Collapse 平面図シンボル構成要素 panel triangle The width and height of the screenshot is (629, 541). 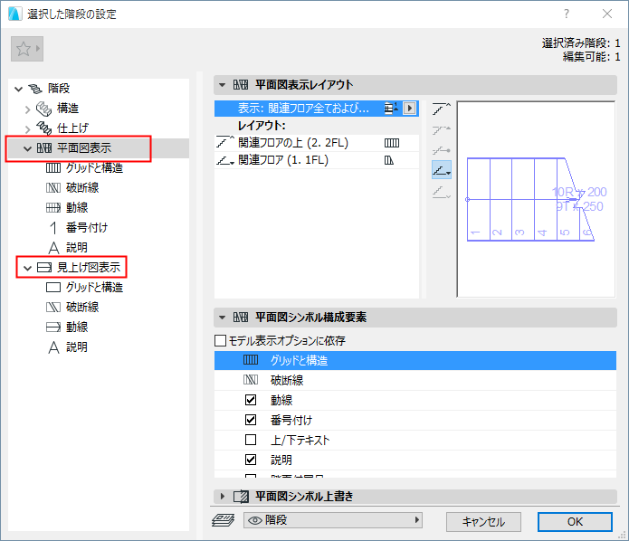click(222, 318)
